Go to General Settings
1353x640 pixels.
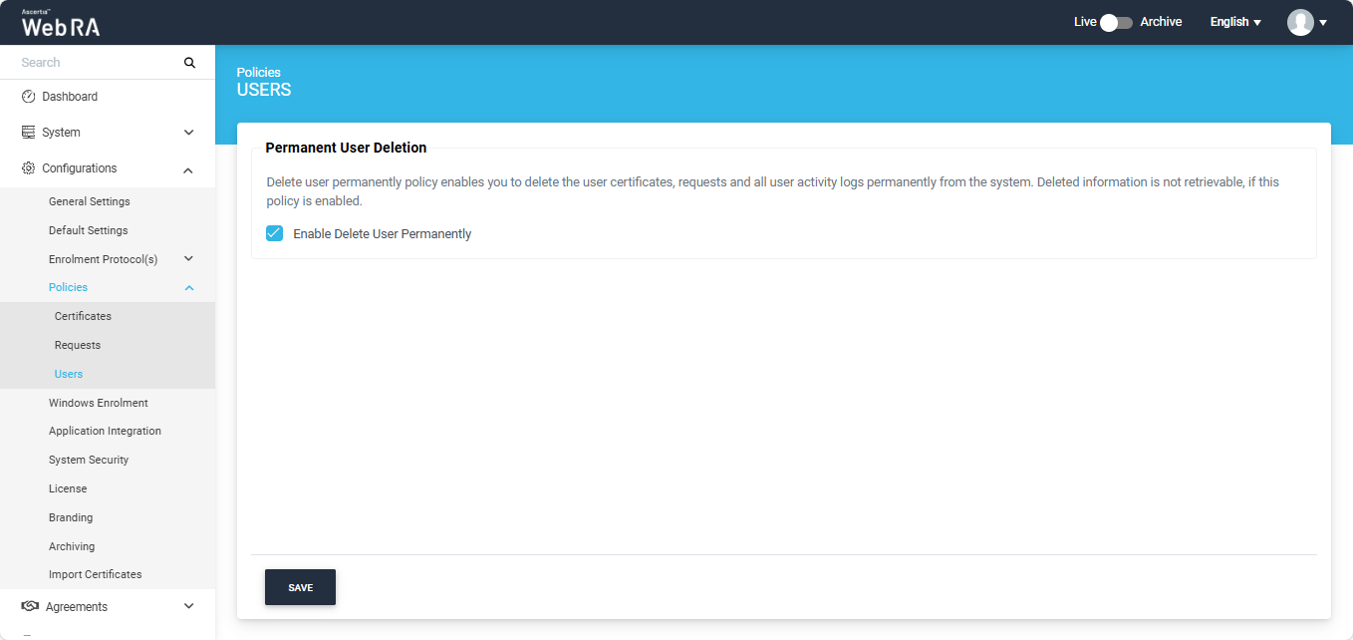click(x=90, y=201)
